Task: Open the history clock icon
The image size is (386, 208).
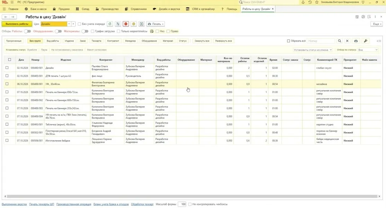Action: pos(310,2)
